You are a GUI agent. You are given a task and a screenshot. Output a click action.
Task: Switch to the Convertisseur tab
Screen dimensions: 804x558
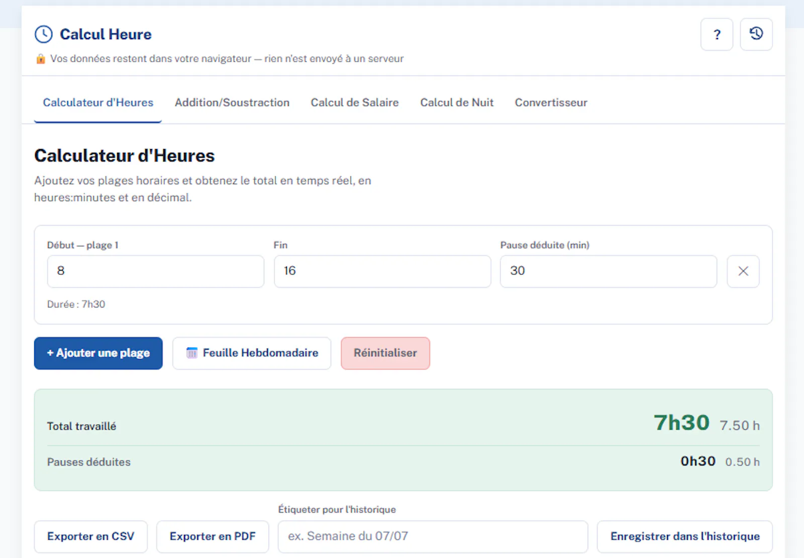point(551,102)
